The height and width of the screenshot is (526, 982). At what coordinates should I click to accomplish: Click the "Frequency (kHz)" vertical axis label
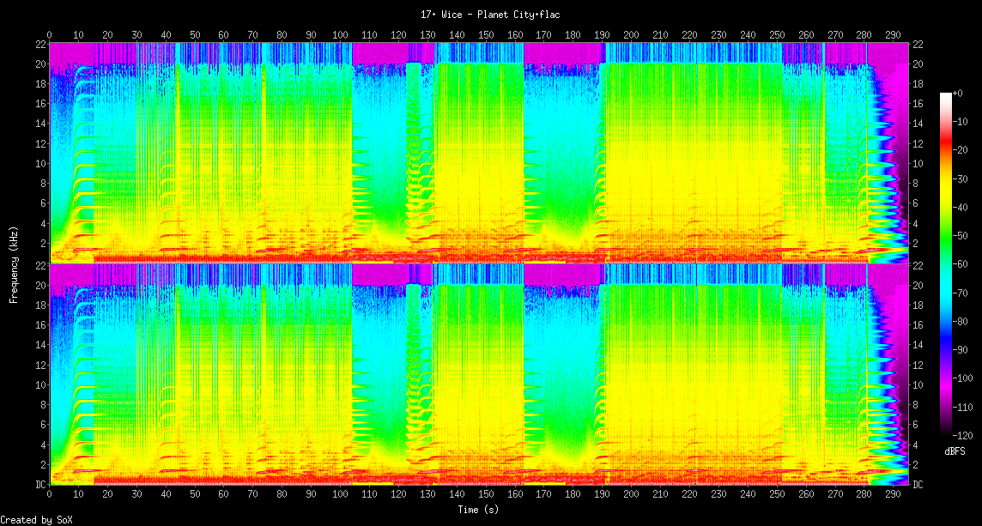tap(14, 263)
